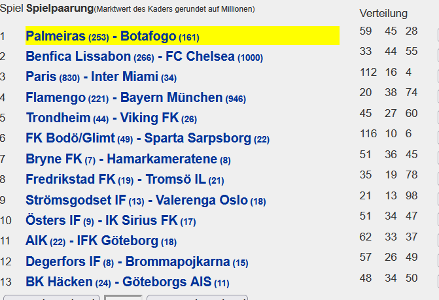Open the Fredrikstad FK - Tromsö IL match

pyautogui.click(x=125, y=180)
